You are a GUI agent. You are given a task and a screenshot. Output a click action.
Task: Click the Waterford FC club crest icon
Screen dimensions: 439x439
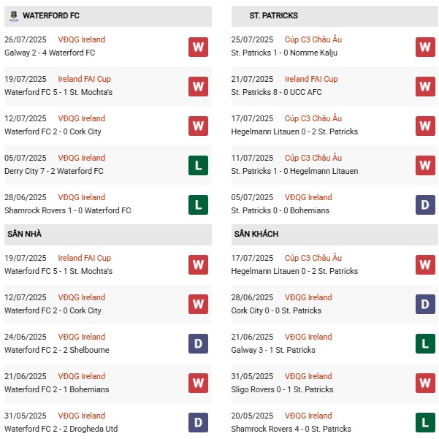pos(12,15)
